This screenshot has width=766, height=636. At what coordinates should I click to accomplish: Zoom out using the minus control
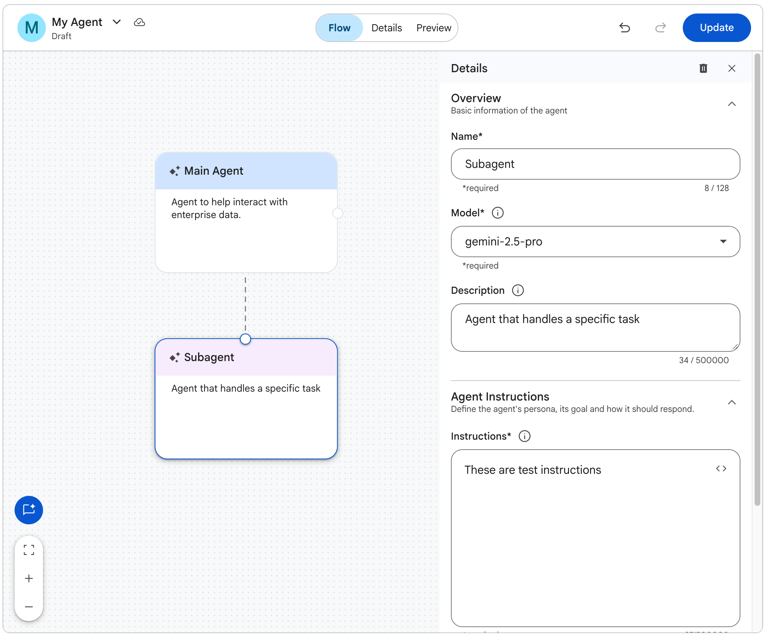tap(29, 606)
